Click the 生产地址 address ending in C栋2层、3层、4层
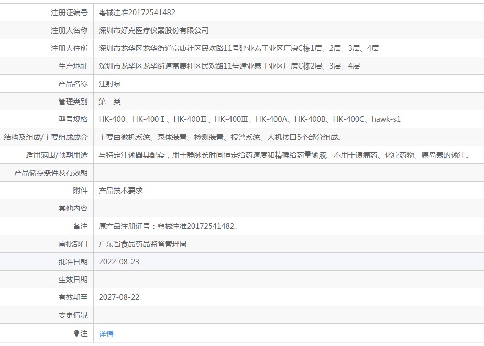The image size is (484, 346). (229, 66)
